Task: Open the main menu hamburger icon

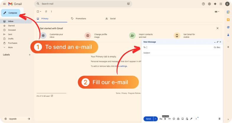Action: coord(4,4)
